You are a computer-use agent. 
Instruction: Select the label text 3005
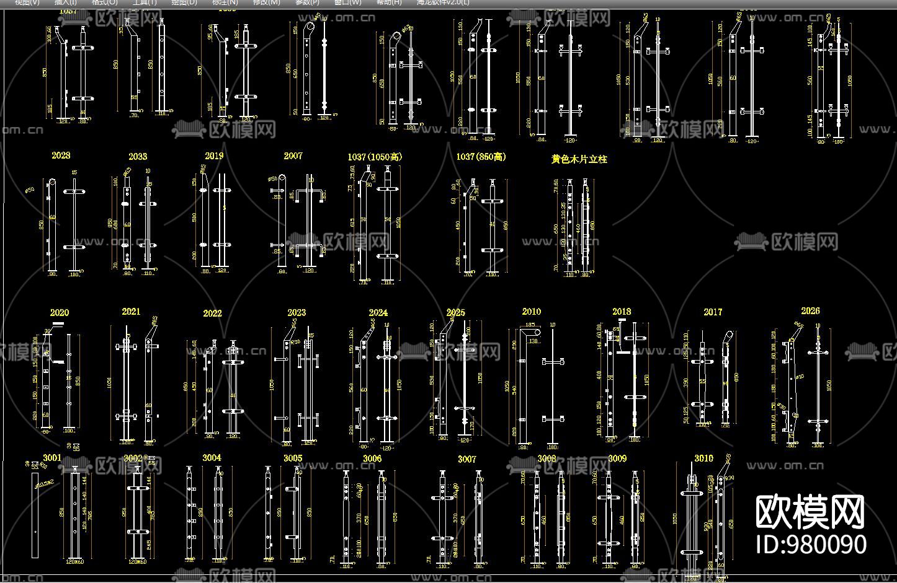(x=293, y=458)
